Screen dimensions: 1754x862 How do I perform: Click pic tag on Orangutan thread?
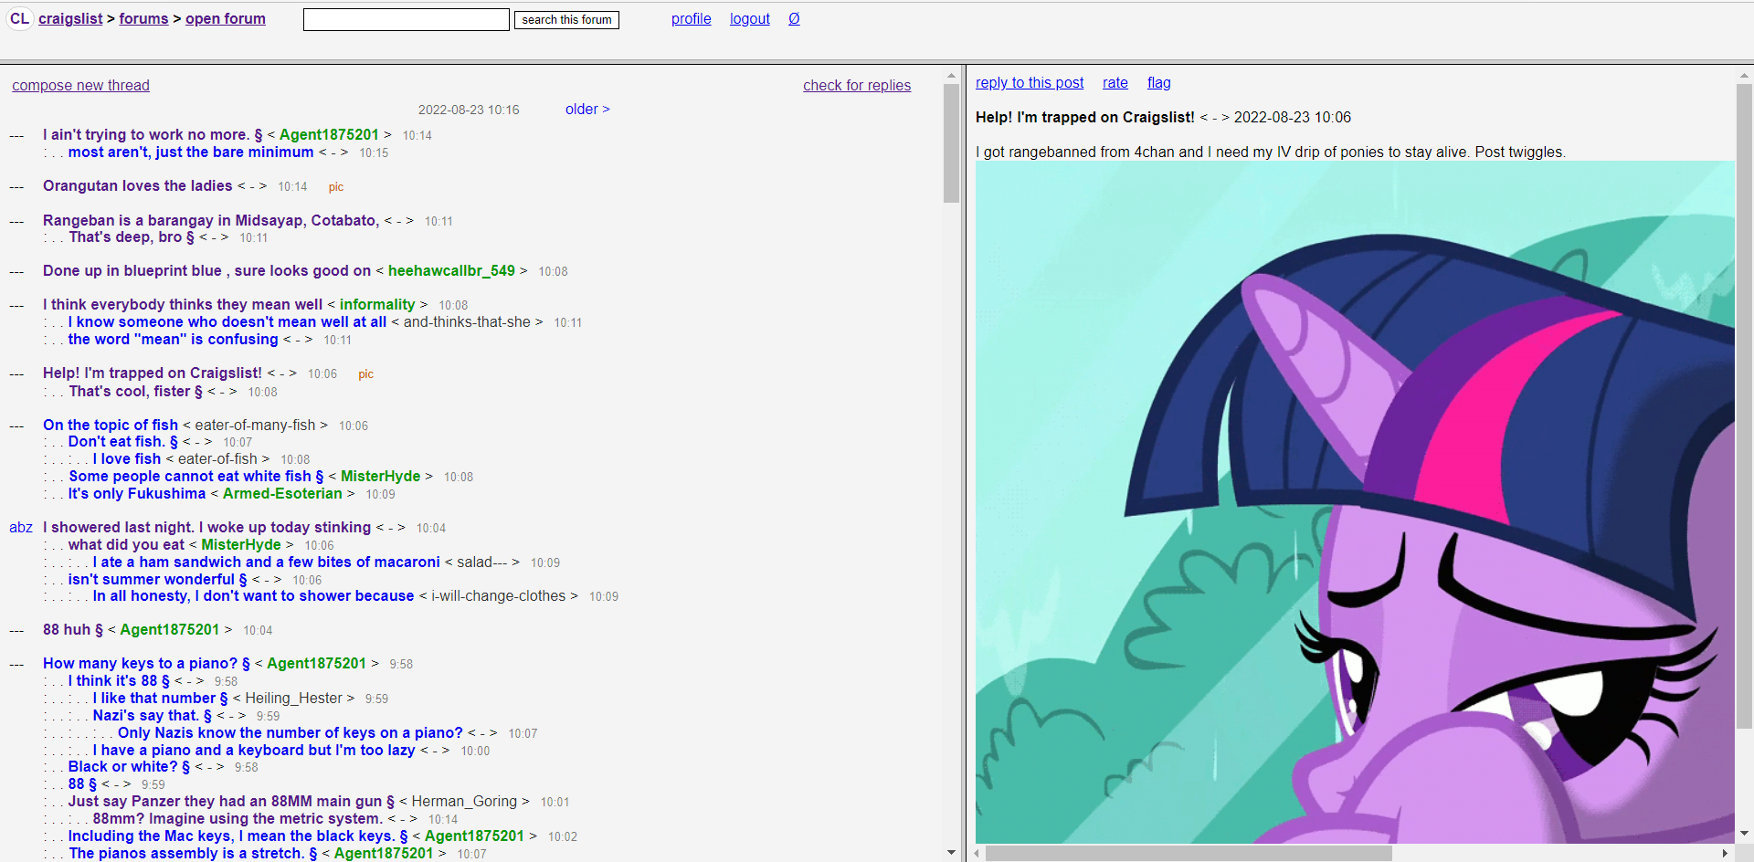coord(336,186)
